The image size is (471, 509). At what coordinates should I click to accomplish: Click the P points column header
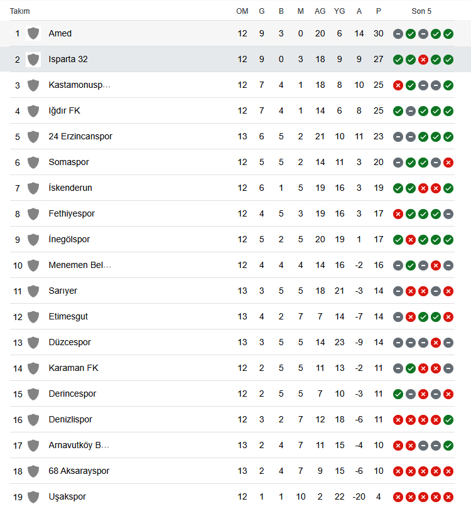(x=379, y=11)
